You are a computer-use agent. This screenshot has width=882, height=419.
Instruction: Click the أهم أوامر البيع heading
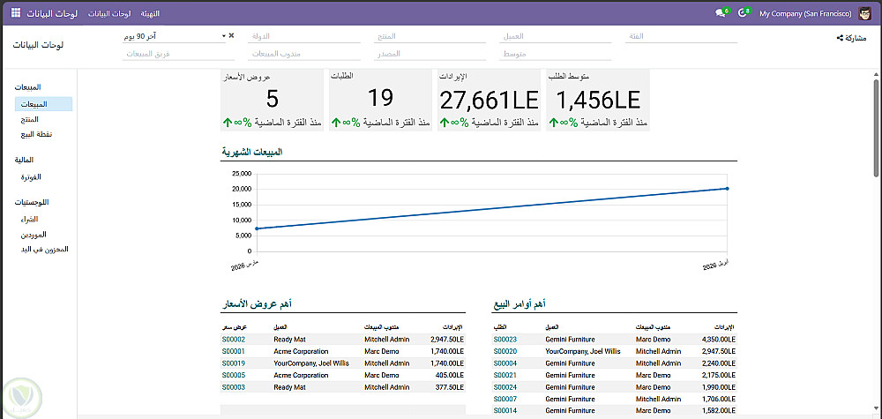pyautogui.click(x=519, y=304)
